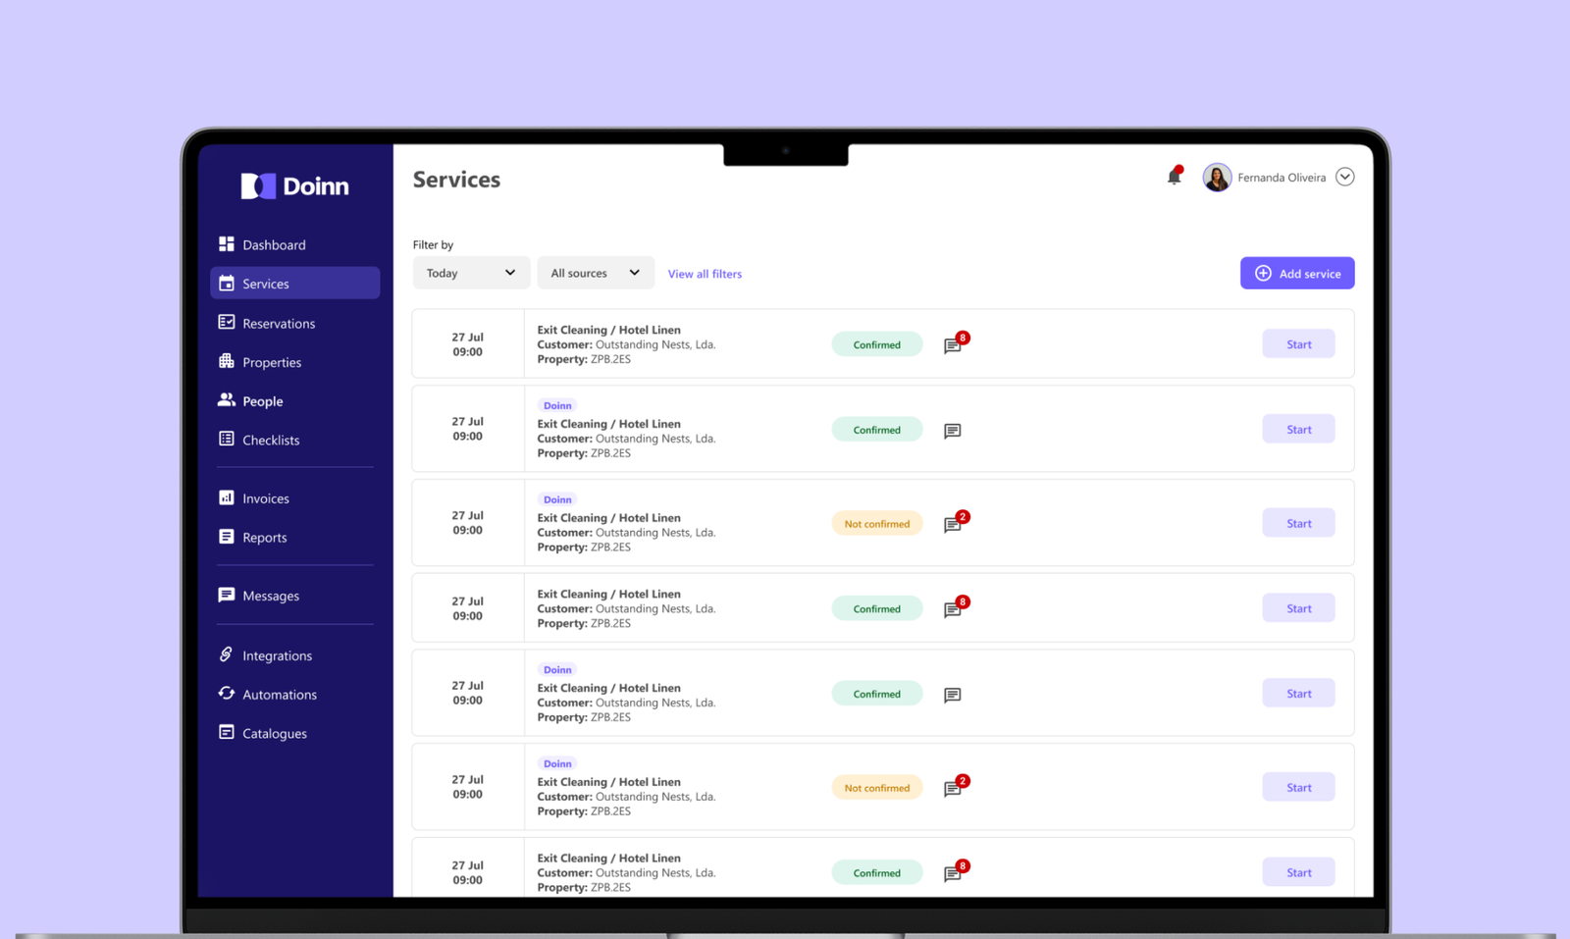Open notifications bell icon
The image size is (1570, 939).
coord(1175,176)
